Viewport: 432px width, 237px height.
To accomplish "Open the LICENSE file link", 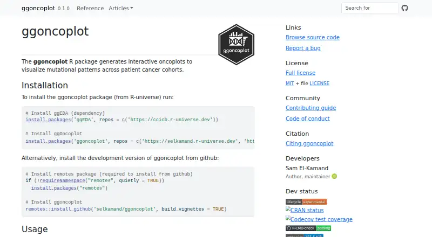I will coord(319,83).
